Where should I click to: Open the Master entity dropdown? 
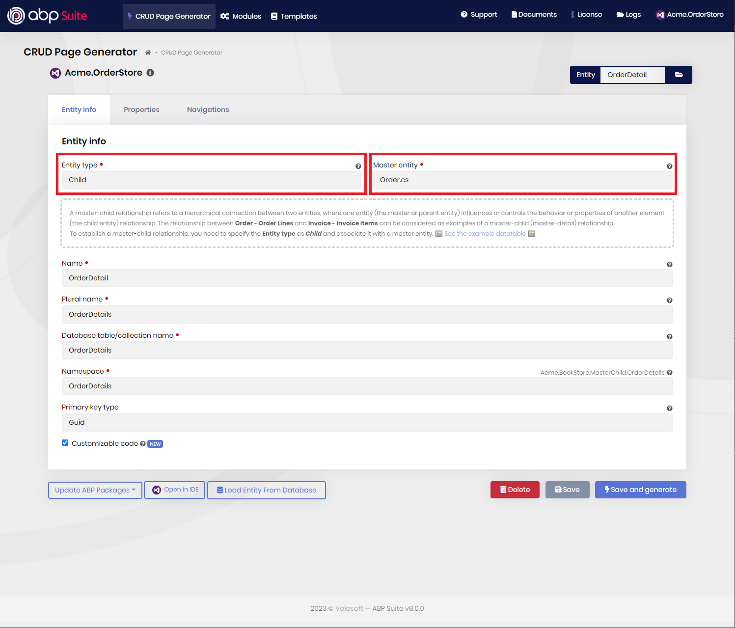point(522,180)
